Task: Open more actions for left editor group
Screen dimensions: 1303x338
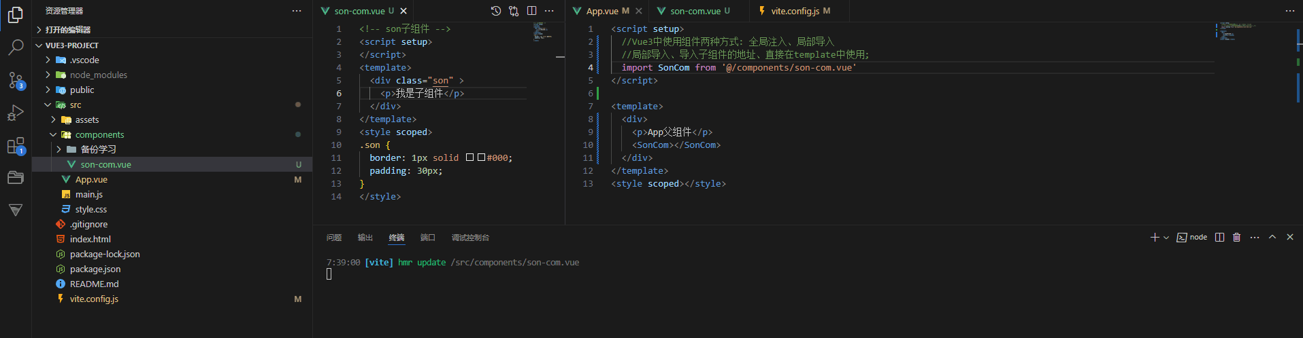Action: tap(549, 11)
